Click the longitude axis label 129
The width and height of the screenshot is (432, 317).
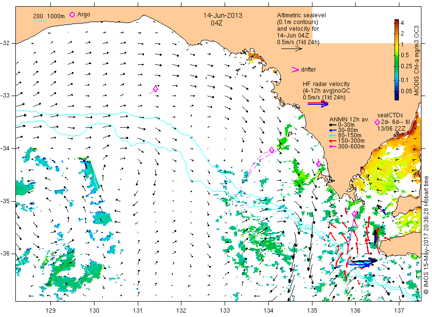[51, 311]
